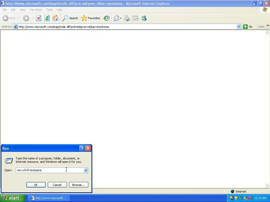Click the Forward arrow button
The width and height of the screenshot is (270, 202).
tap(26, 18)
